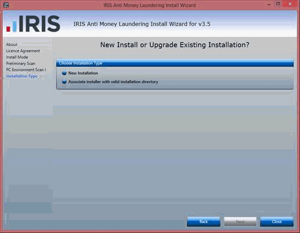The width and height of the screenshot is (300, 233).
Task: Click the greyed-out Next button
Action: point(240,221)
